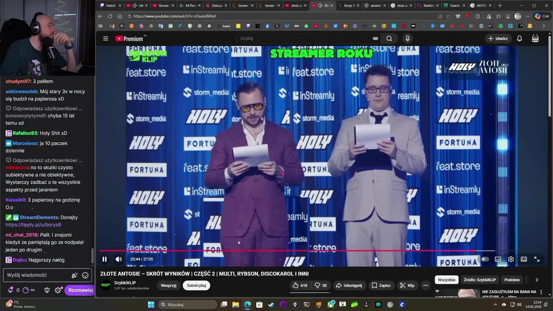
Task: Click the Wesprzyj button
Action: pos(168,286)
